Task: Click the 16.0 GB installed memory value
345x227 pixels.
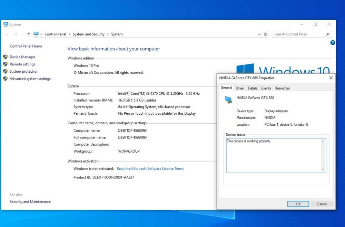Action: [137, 100]
